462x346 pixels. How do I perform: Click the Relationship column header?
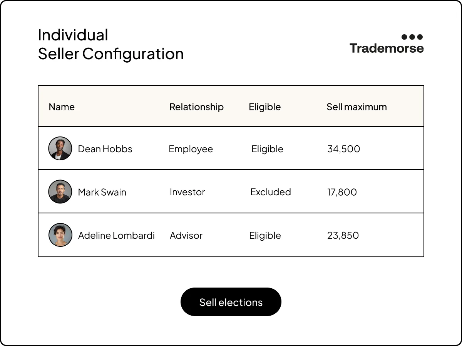[x=196, y=107]
